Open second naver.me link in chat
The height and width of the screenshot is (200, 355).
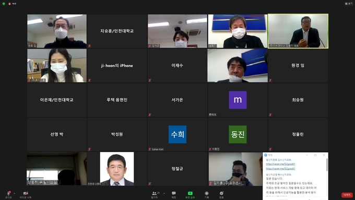click(x=280, y=169)
